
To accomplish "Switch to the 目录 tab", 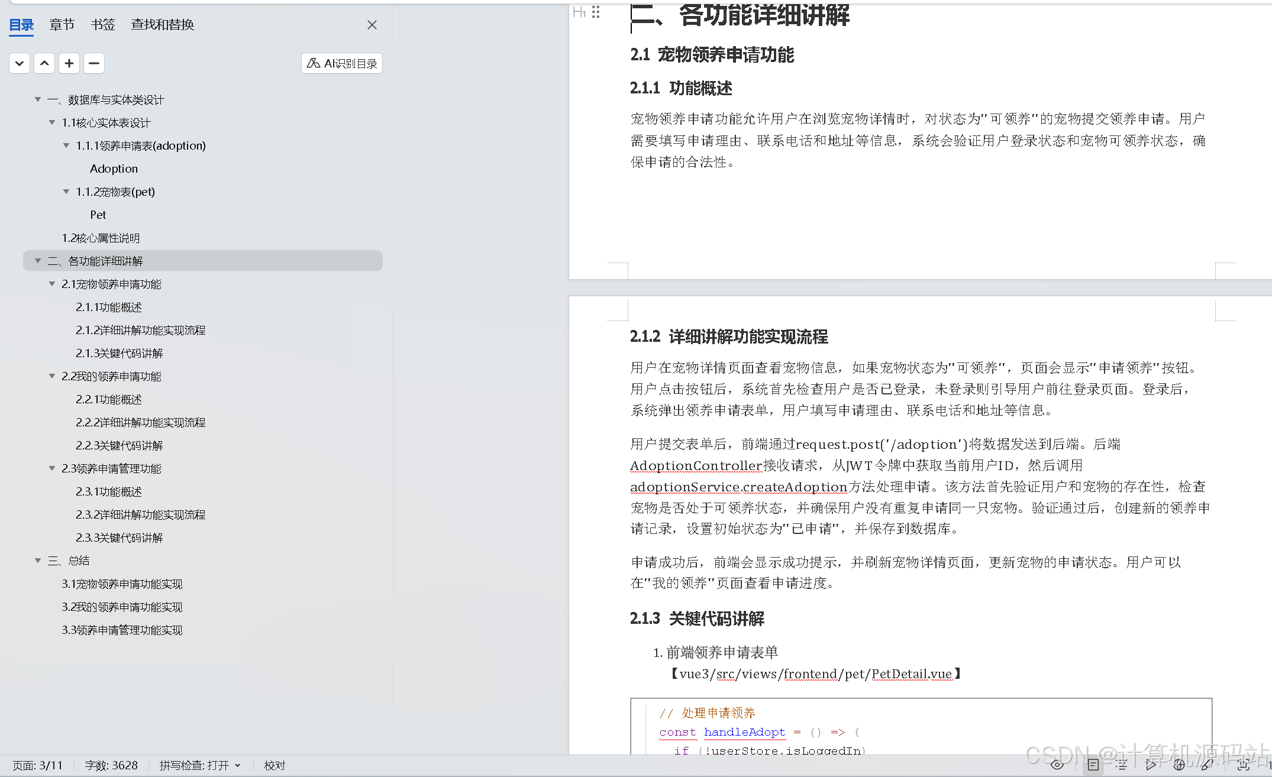I will point(21,25).
